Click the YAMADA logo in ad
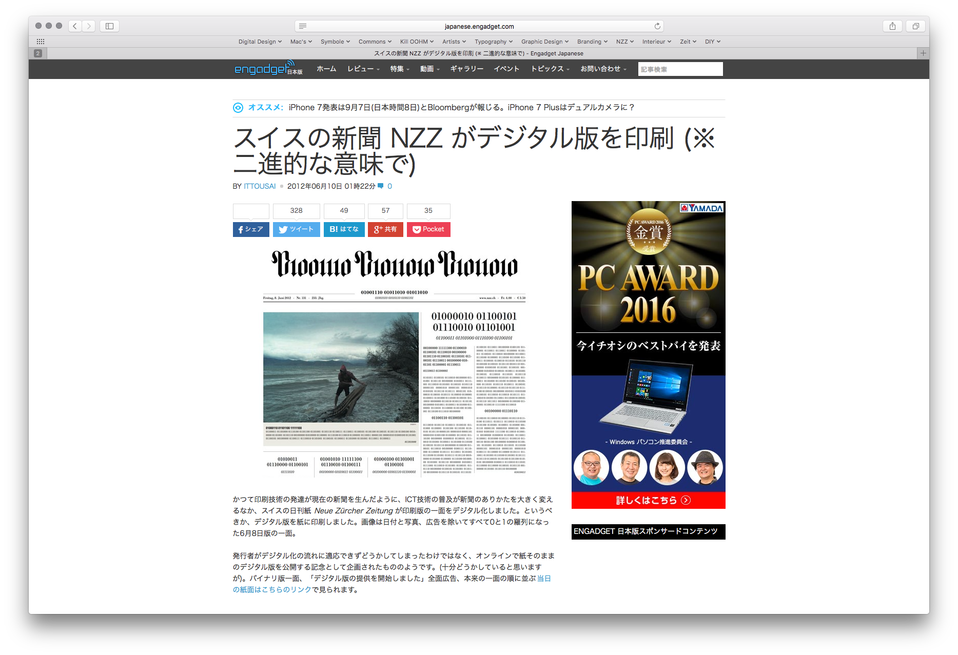Viewport: 958px width, 655px height. [x=701, y=208]
